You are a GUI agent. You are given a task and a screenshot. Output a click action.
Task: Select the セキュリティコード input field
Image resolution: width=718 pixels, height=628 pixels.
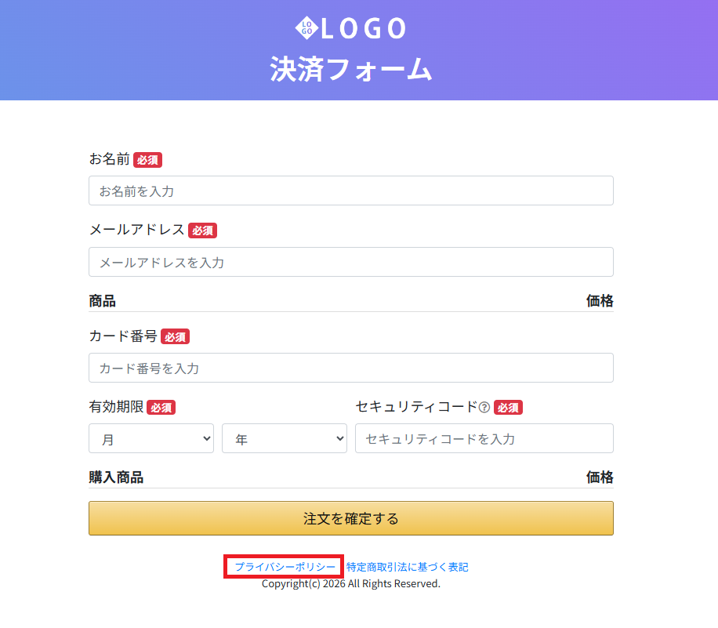pos(484,439)
